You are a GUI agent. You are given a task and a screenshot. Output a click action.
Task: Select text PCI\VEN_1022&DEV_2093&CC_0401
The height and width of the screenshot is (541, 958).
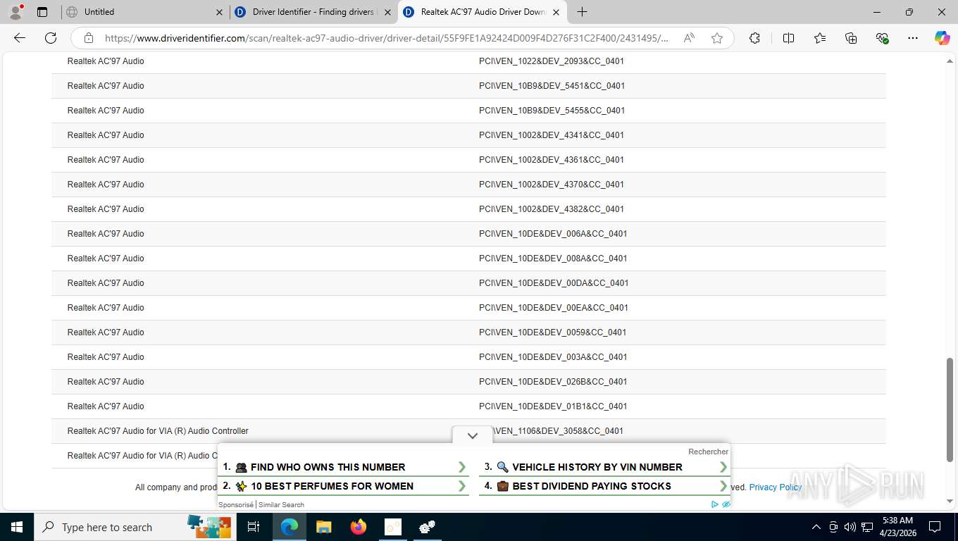pyautogui.click(x=552, y=61)
